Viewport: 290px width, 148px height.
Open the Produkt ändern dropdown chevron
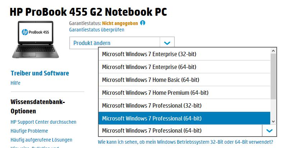167,43
